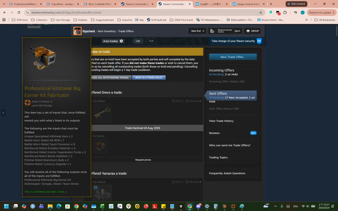Show hidden system tray icons
338x211 pixels.
click(x=275, y=206)
